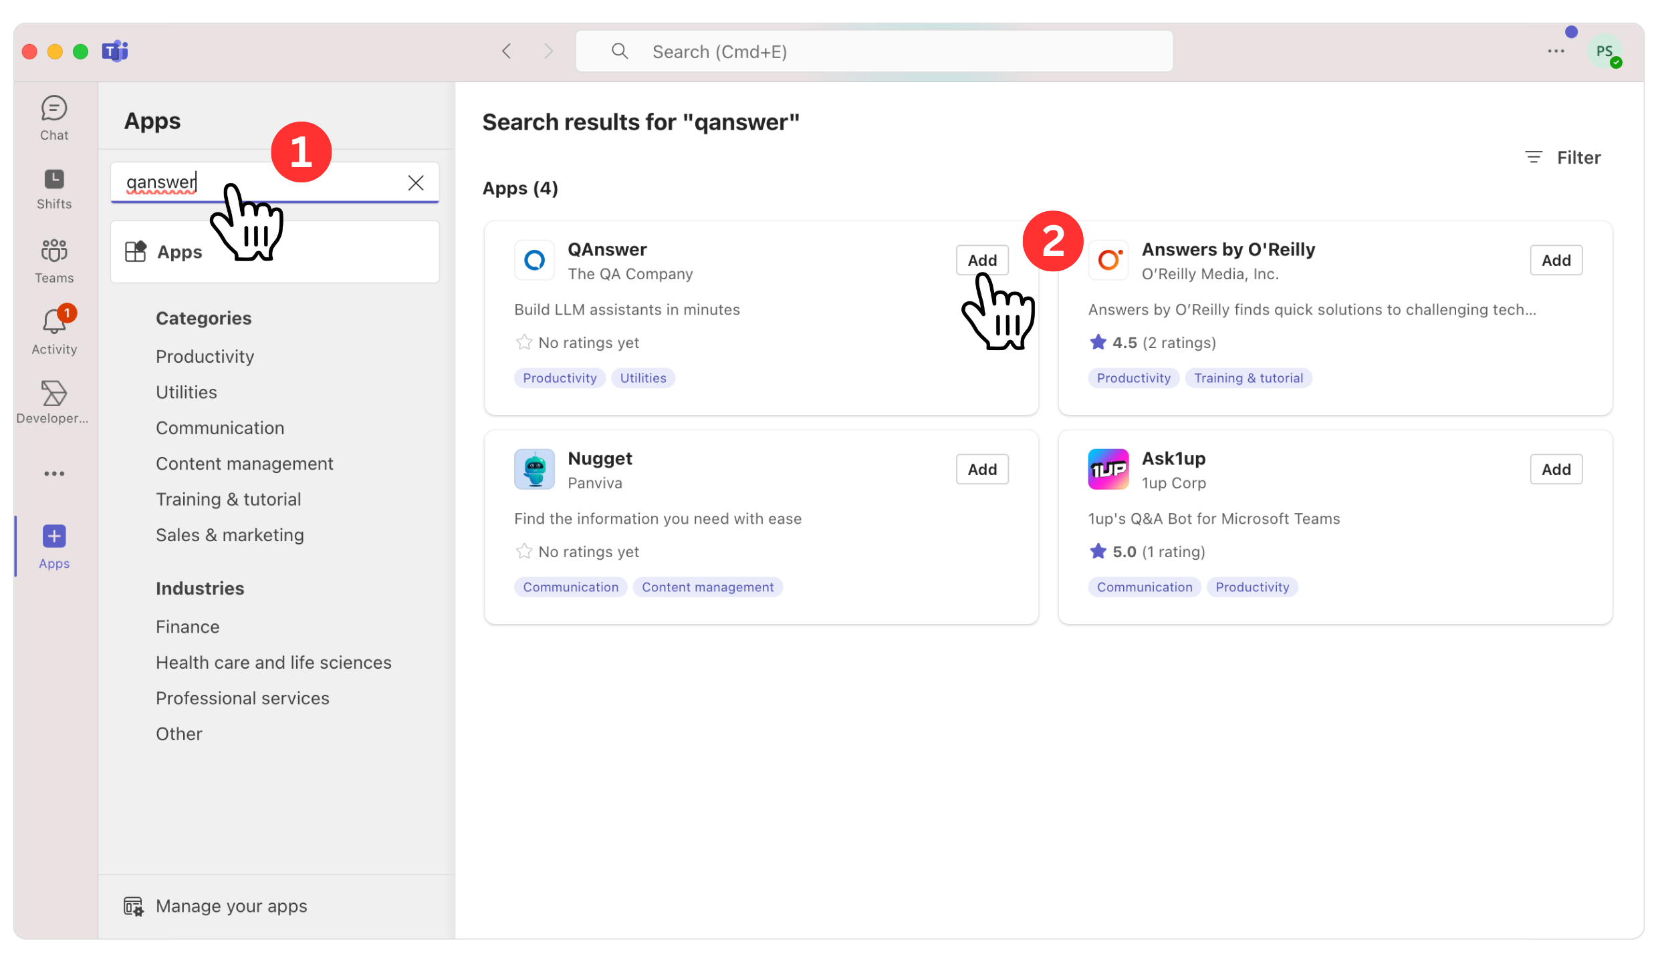Click Ask1up card Productivity tag
Image resolution: width=1658 pixels, height=962 pixels.
1252,587
